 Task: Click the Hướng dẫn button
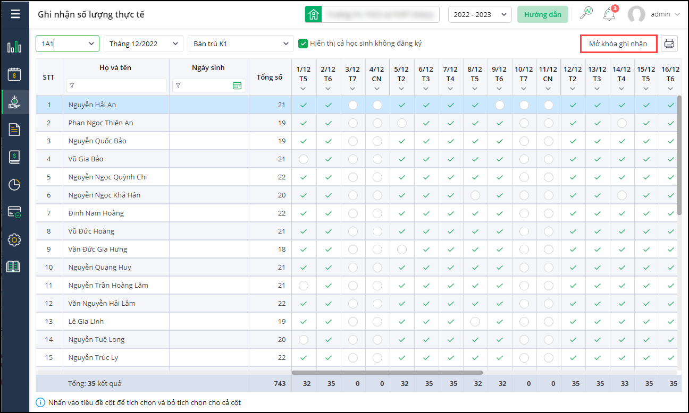542,14
